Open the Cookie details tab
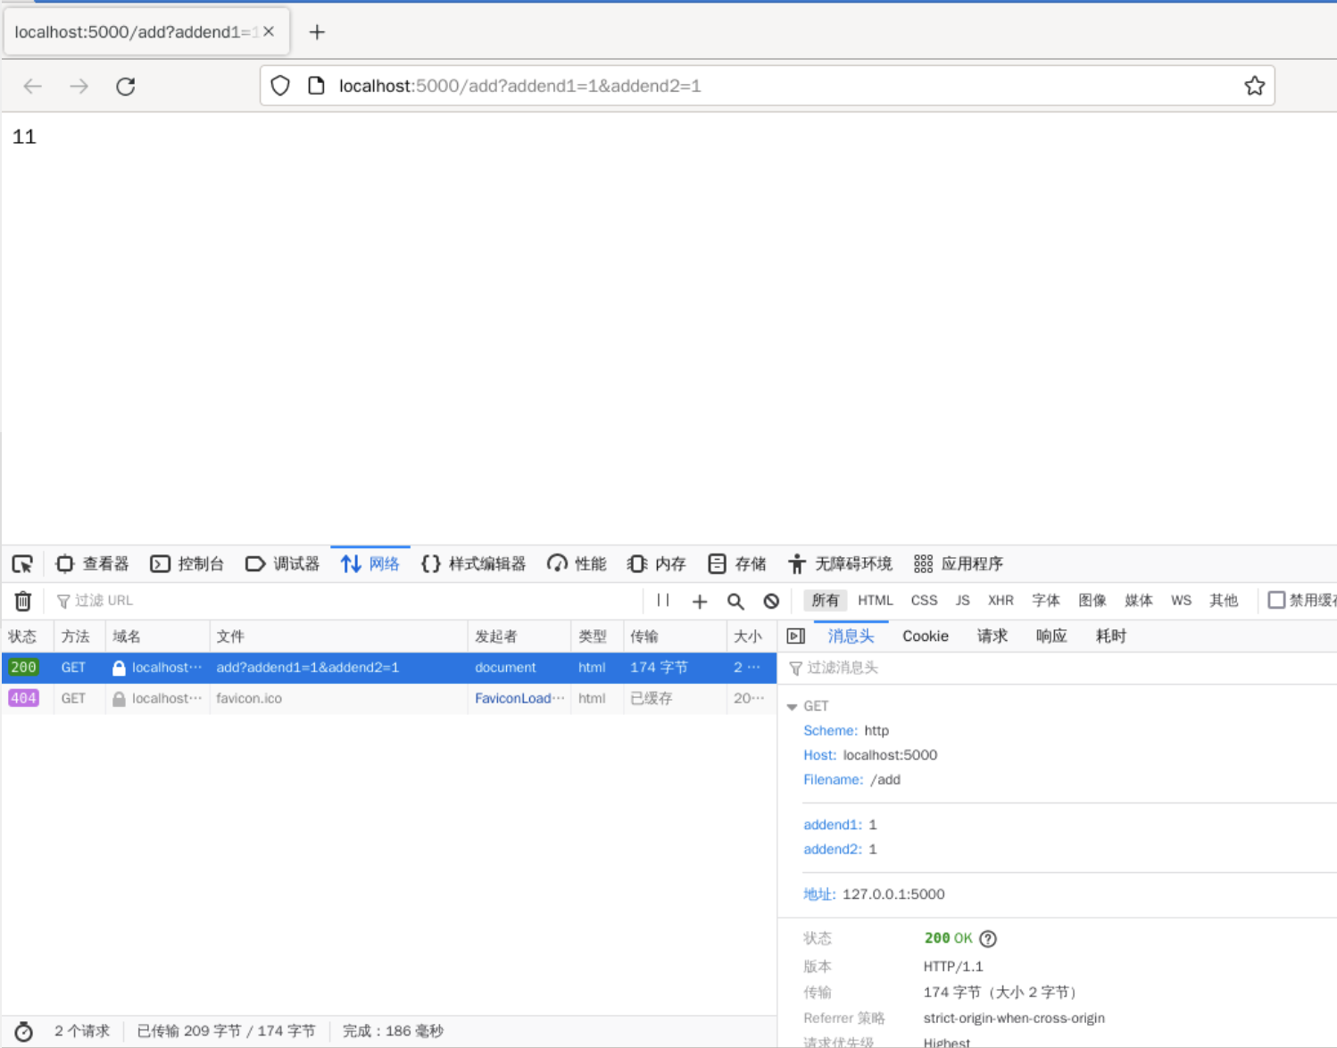 click(926, 636)
